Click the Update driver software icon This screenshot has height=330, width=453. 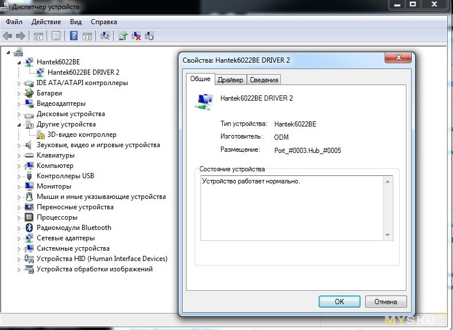[123, 36]
